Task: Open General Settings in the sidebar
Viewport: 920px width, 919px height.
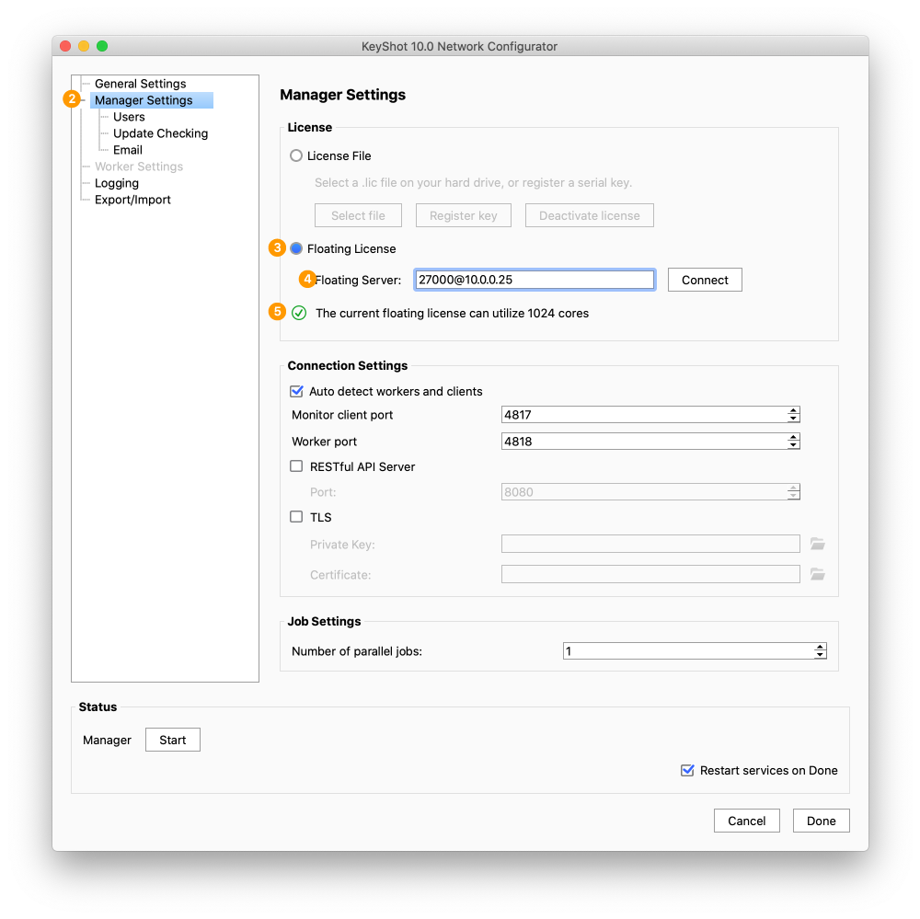Action: (x=140, y=84)
